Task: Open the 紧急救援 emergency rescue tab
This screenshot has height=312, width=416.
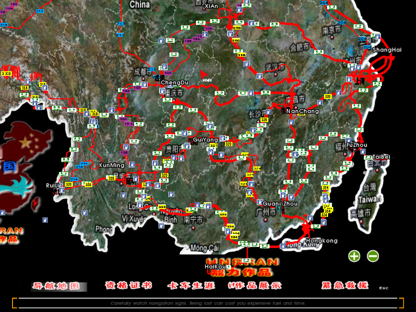Action: pos(345,285)
